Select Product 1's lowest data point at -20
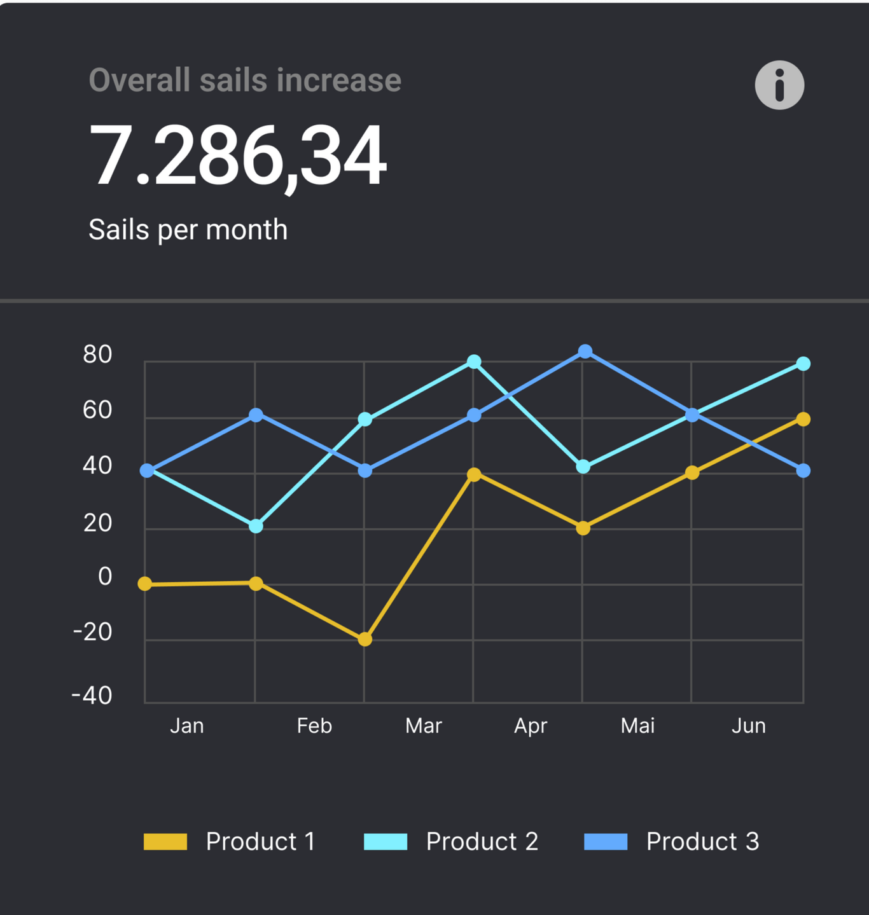 point(365,639)
